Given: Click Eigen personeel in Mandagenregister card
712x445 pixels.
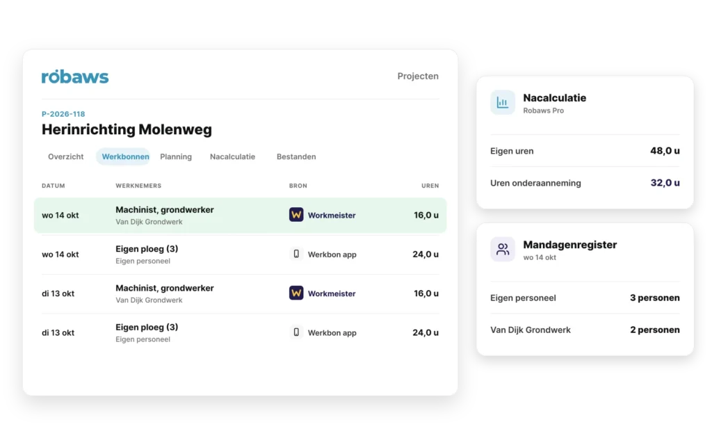Looking at the screenshot, I should (523, 298).
